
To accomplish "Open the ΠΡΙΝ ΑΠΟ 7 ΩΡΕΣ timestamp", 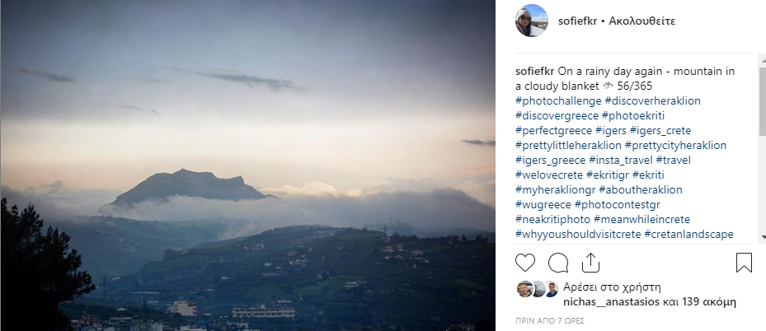I will pos(550,321).
